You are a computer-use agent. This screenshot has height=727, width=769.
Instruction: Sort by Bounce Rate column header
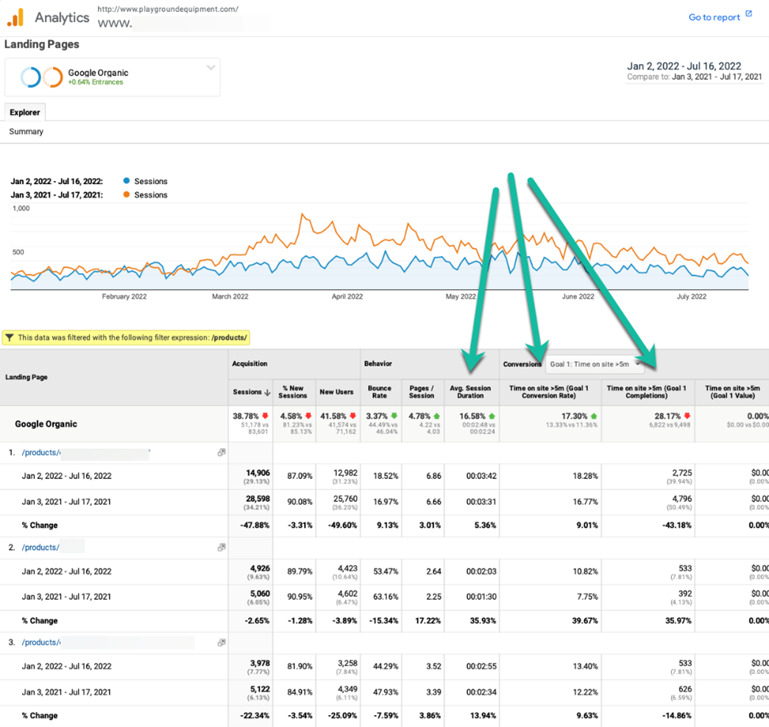(x=379, y=391)
